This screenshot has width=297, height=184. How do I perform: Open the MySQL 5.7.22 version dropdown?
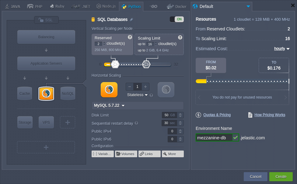[138, 106]
